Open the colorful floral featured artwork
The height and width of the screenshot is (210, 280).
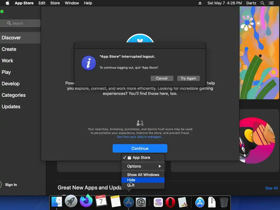pos(259,53)
